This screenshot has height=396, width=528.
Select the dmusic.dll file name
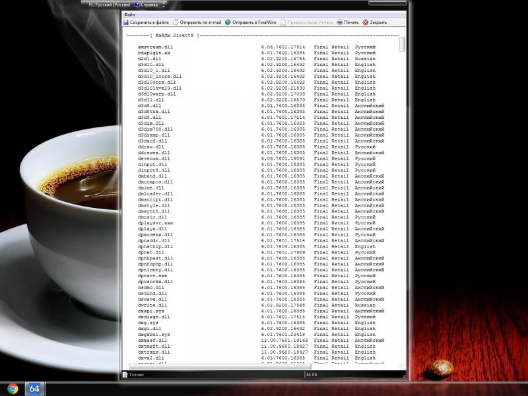(x=152, y=217)
